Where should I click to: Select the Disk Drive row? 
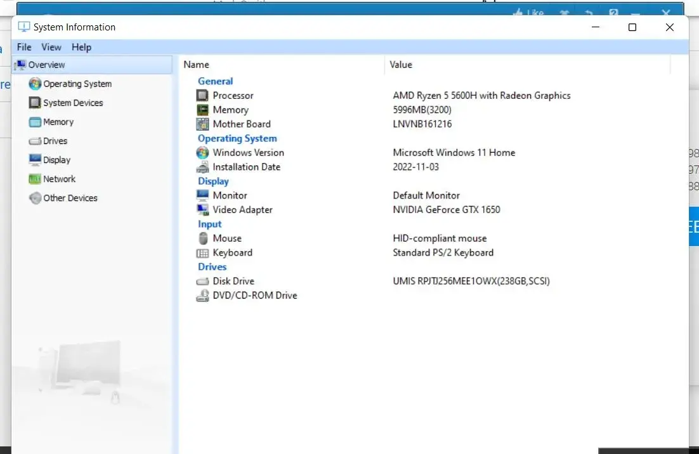[233, 281]
